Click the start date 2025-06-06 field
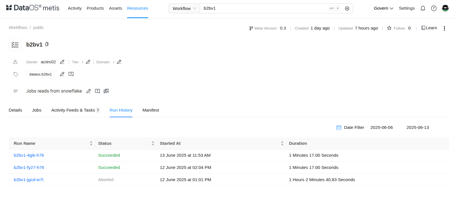 click(381, 127)
